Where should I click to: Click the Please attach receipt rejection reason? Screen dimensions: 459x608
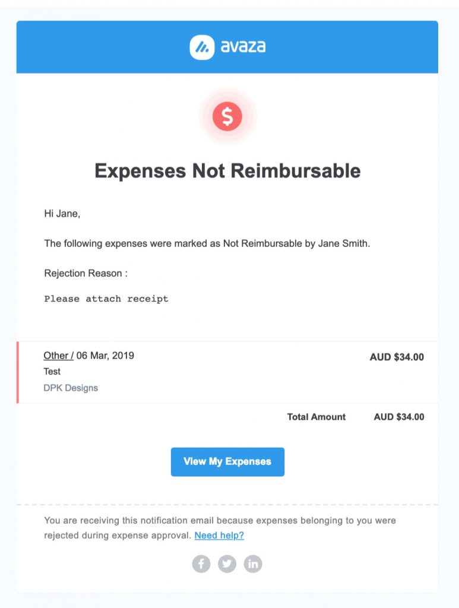tap(107, 298)
